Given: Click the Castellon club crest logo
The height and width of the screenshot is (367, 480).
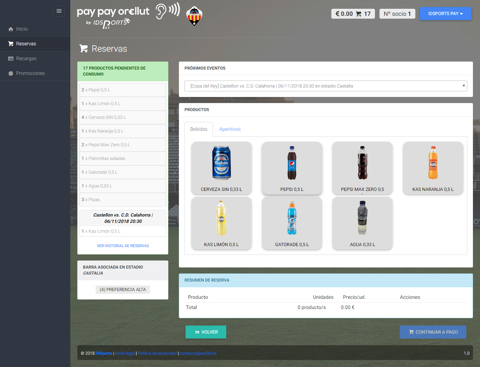Looking at the screenshot, I should pos(194,17).
